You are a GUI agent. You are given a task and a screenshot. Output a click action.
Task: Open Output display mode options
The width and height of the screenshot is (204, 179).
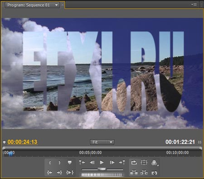tap(155, 163)
